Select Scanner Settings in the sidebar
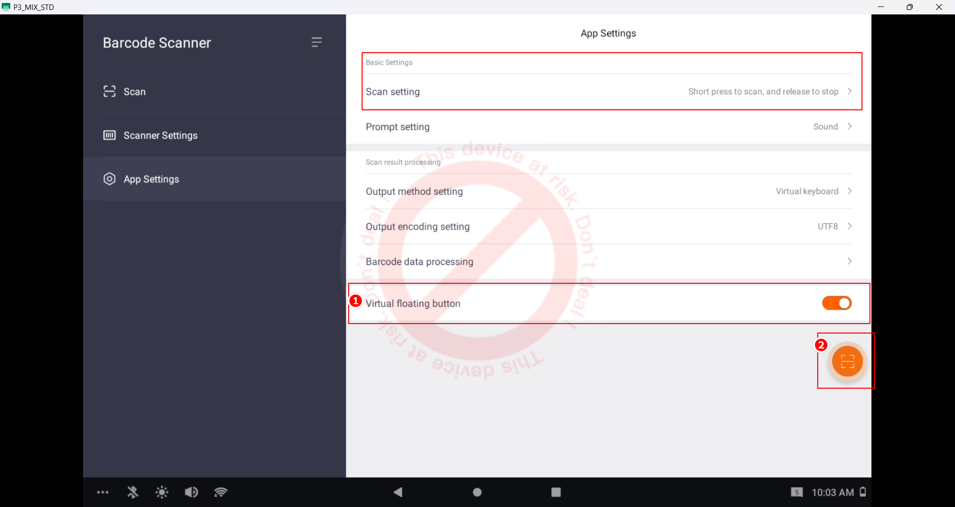 coord(160,135)
